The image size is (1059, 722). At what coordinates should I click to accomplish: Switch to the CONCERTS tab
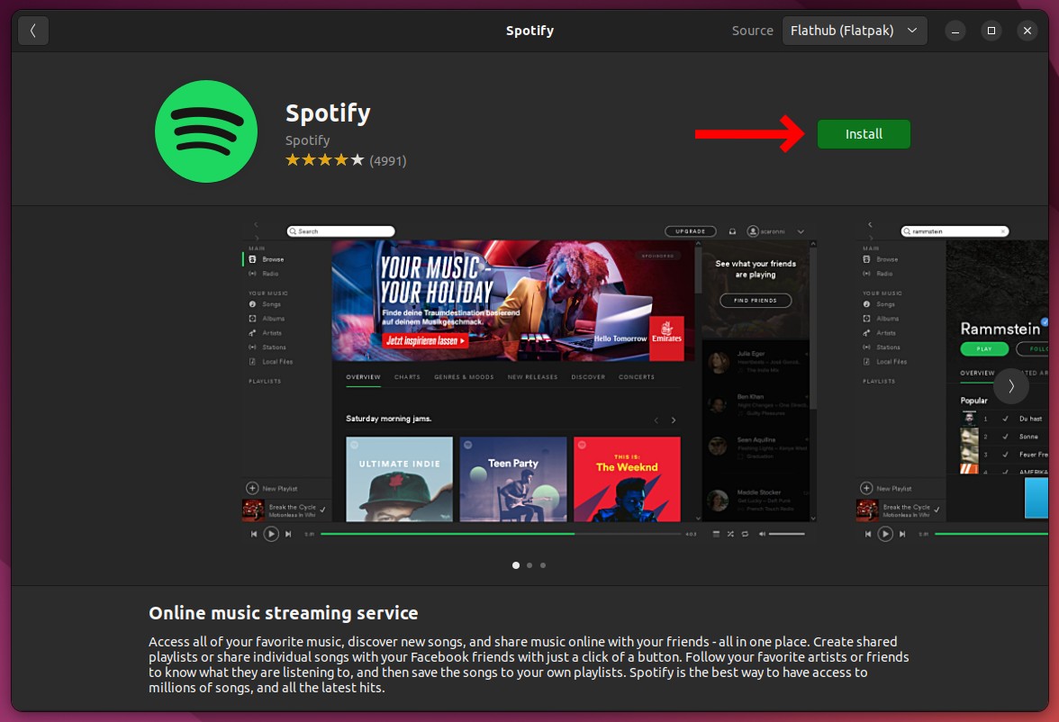click(636, 377)
